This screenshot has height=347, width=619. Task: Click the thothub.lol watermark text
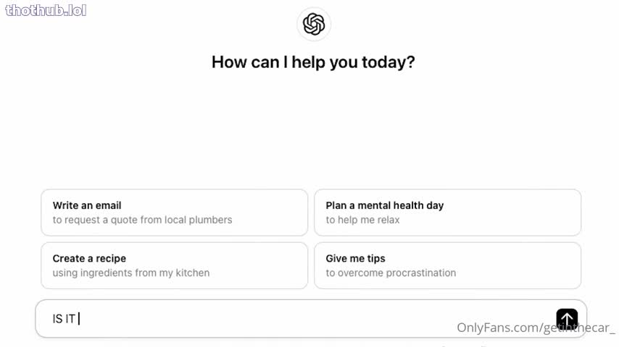(46, 10)
